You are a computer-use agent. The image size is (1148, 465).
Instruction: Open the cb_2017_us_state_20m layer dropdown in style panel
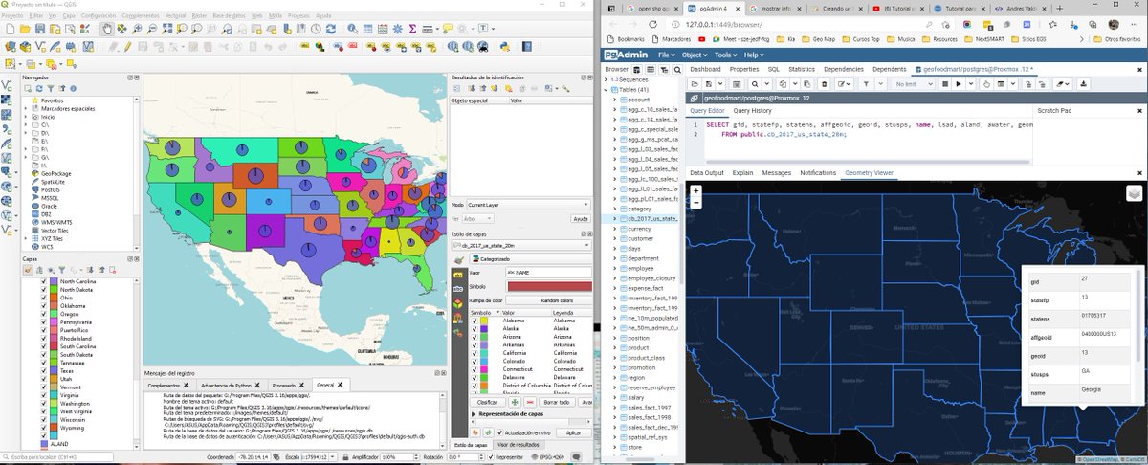pyautogui.click(x=520, y=246)
